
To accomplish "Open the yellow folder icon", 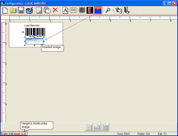I will click(13, 10).
